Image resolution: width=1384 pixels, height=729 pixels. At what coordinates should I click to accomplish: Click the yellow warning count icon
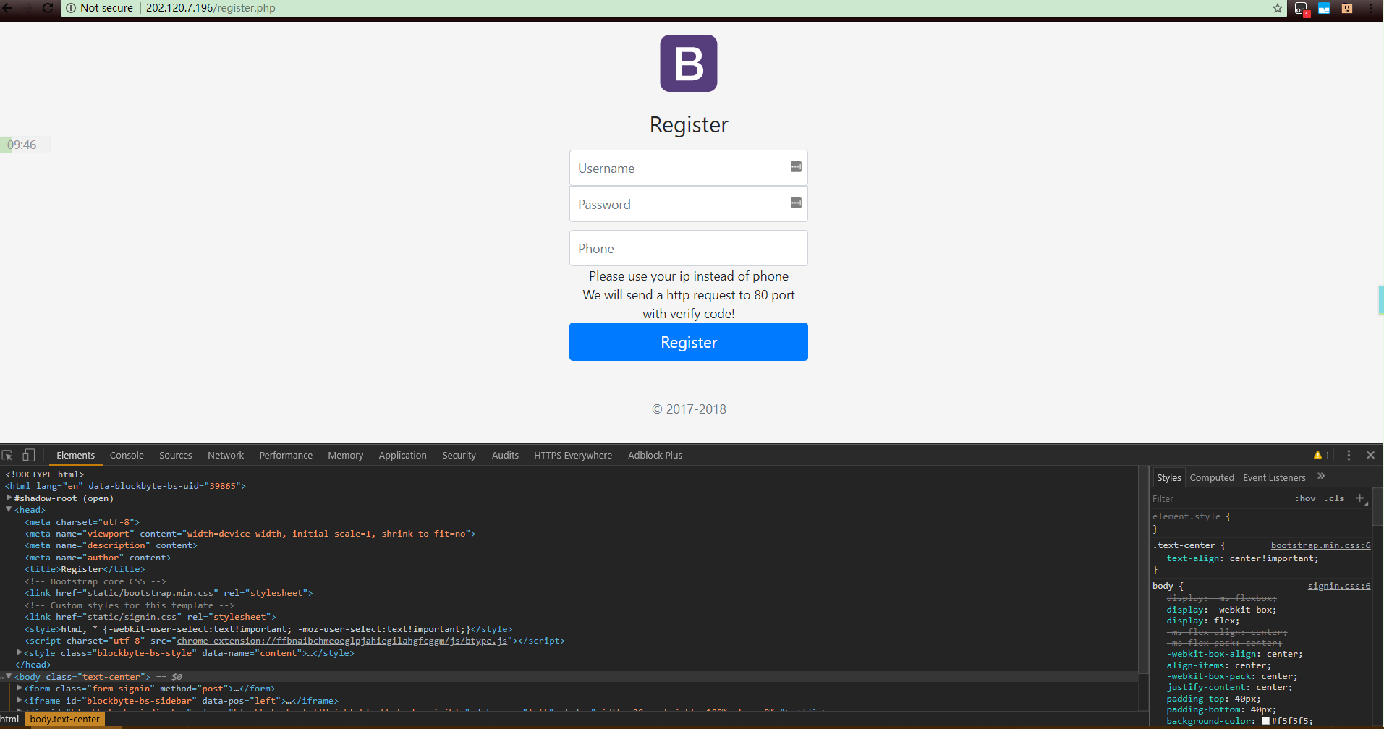point(1321,455)
